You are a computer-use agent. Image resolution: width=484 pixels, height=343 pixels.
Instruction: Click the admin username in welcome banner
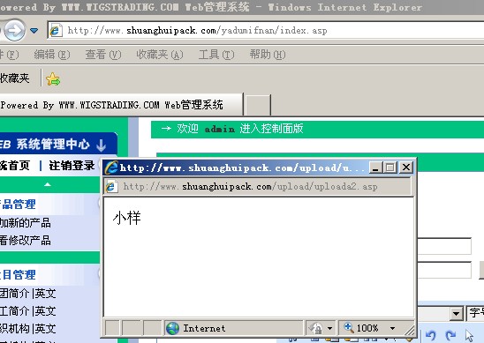219,129
